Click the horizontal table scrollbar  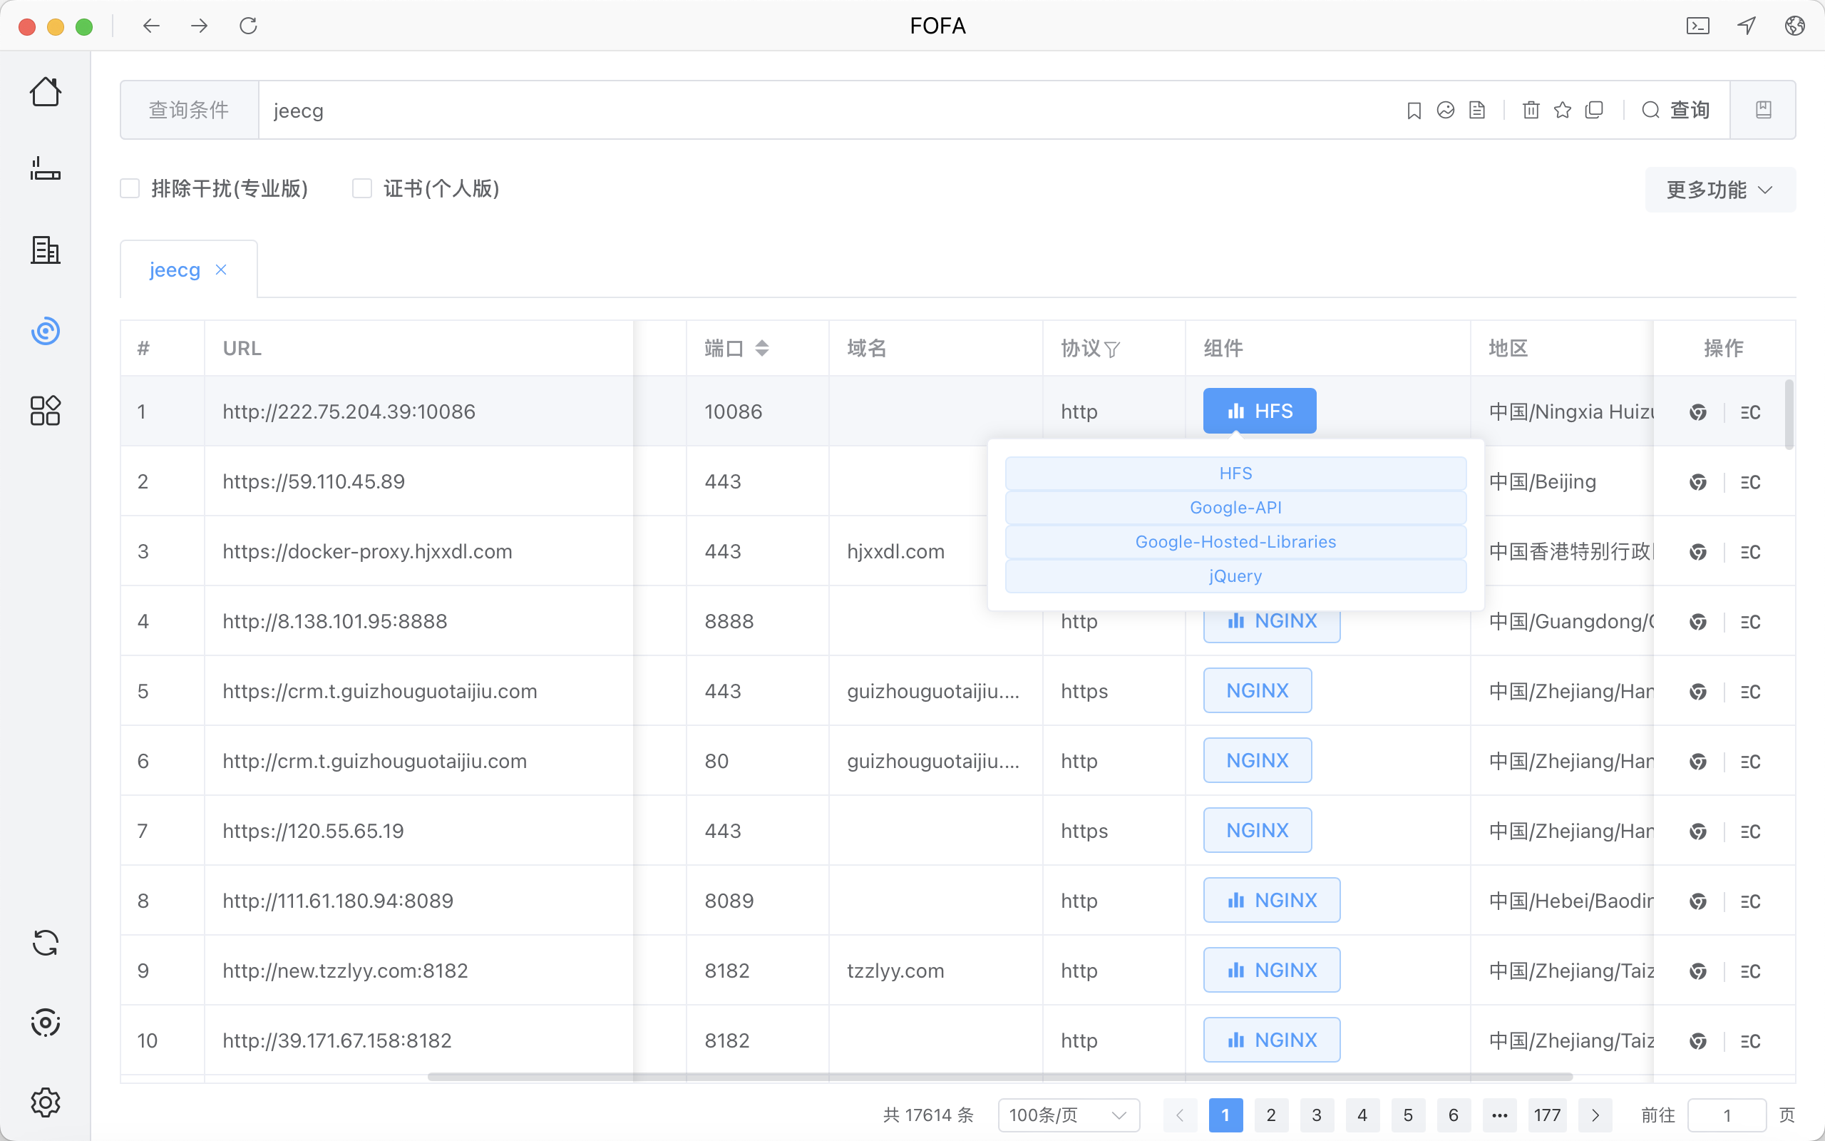tap(999, 1077)
